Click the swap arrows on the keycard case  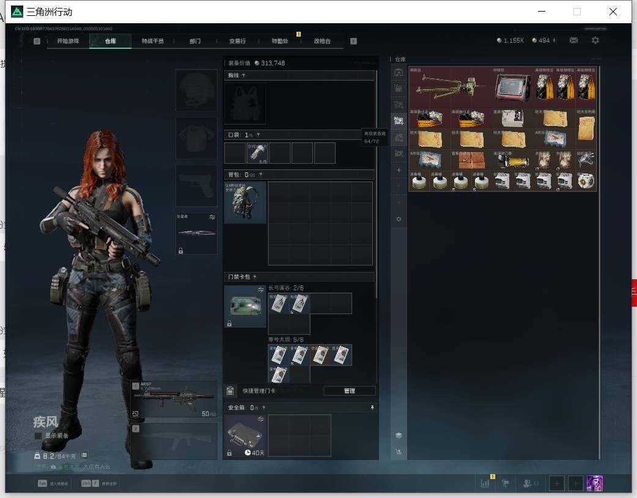point(260,289)
